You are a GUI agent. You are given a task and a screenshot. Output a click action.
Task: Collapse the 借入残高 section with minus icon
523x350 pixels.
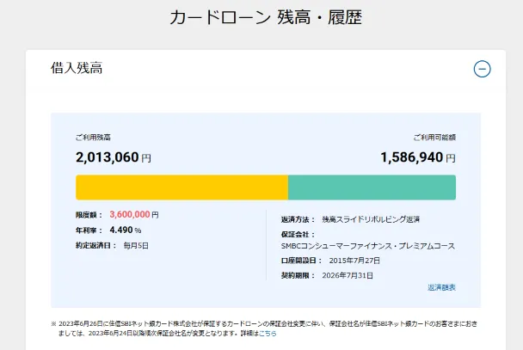482,70
